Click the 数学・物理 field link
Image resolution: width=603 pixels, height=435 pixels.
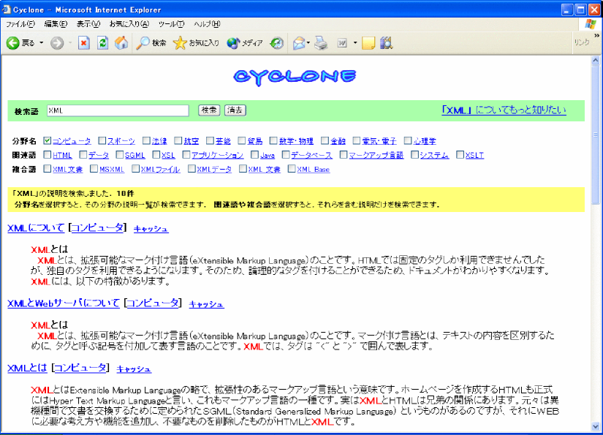click(x=296, y=141)
